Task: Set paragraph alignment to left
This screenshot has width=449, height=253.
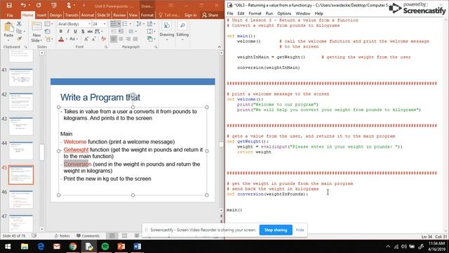Action: point(114,39)
